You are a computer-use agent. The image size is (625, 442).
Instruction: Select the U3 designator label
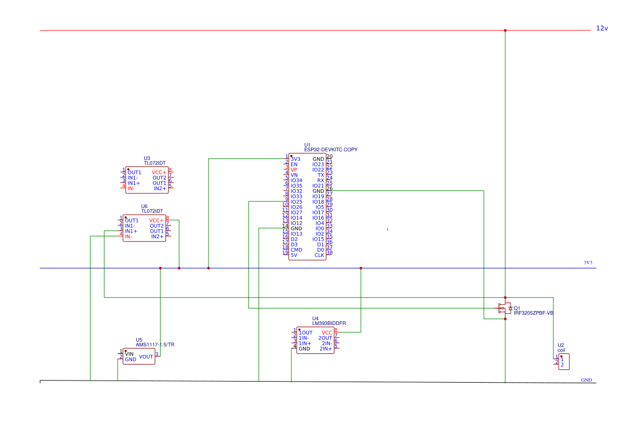click(x=146, y=158)
